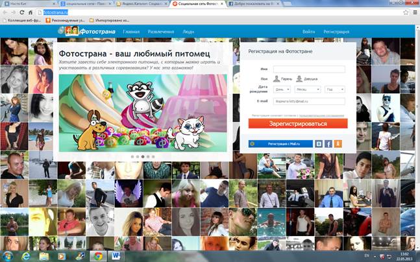Click the Имя input field
This screenshot has width=420, height=262.
(x=309, y=69)
